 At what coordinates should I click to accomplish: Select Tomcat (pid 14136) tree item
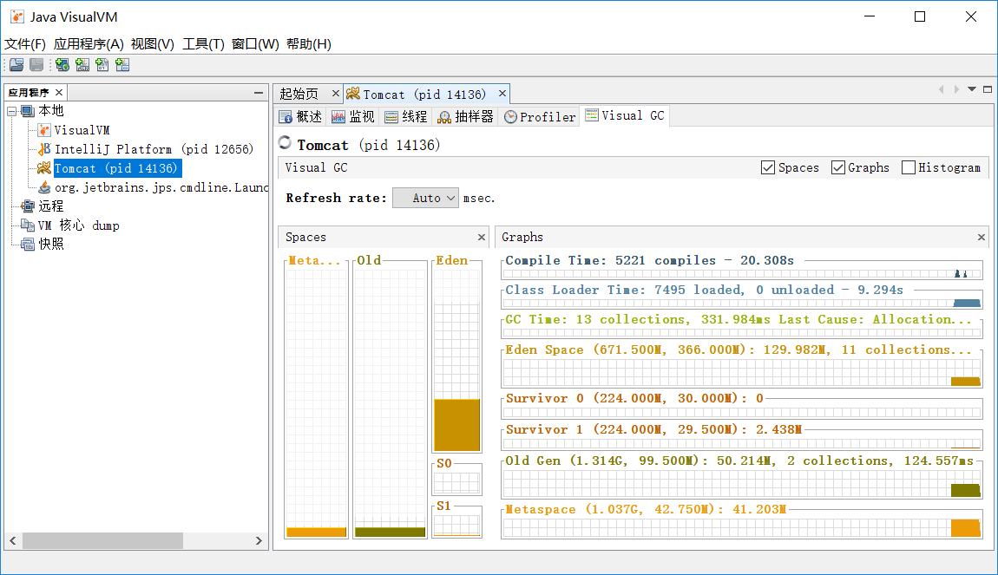[x=117, y=168]
